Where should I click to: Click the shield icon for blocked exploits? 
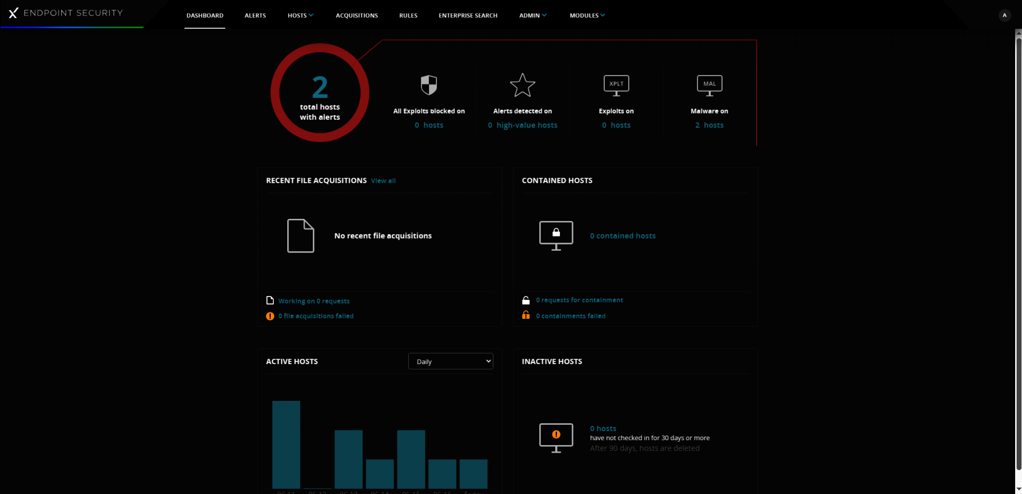[429, 85]
